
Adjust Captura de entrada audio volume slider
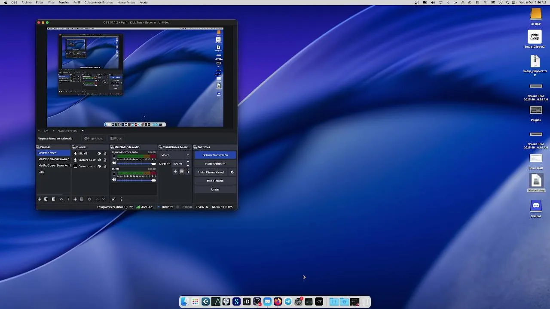tap(136, 164)
